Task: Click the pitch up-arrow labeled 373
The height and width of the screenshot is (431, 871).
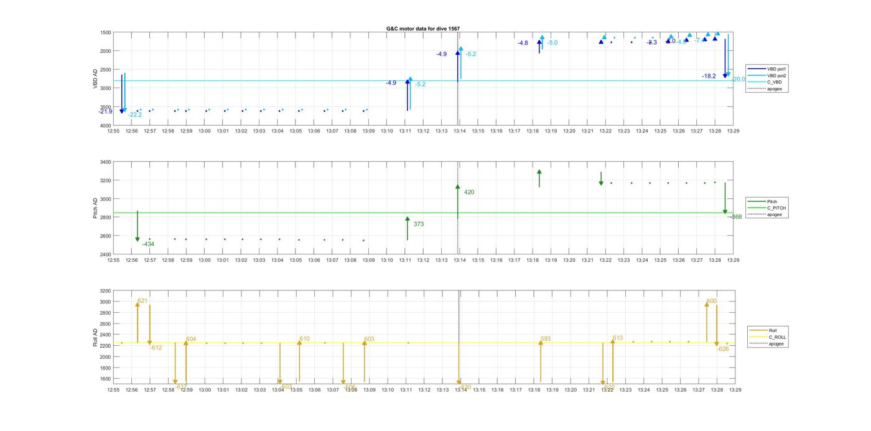Action: coord(408,228)
